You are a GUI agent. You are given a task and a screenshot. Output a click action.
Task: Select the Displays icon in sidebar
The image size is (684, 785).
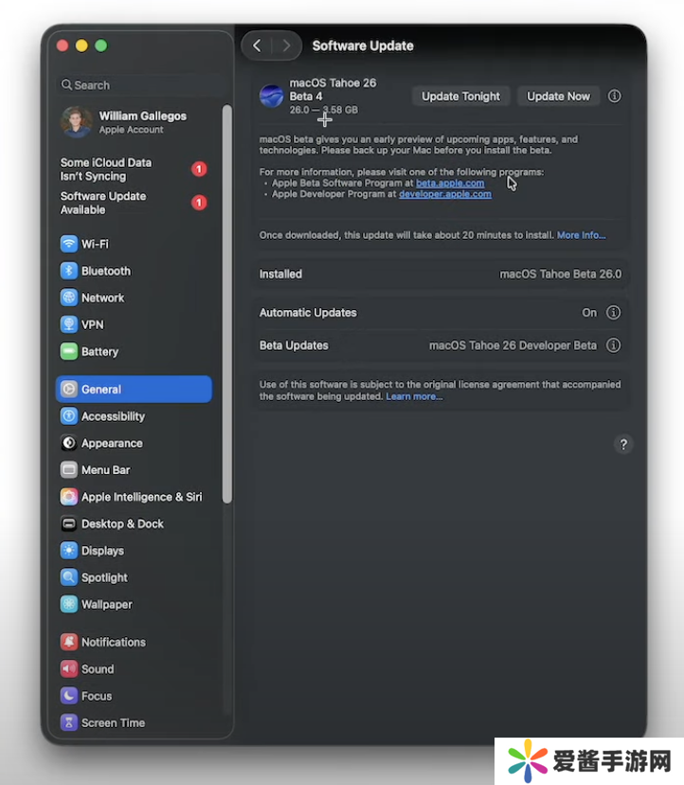(x=68, y=551)
